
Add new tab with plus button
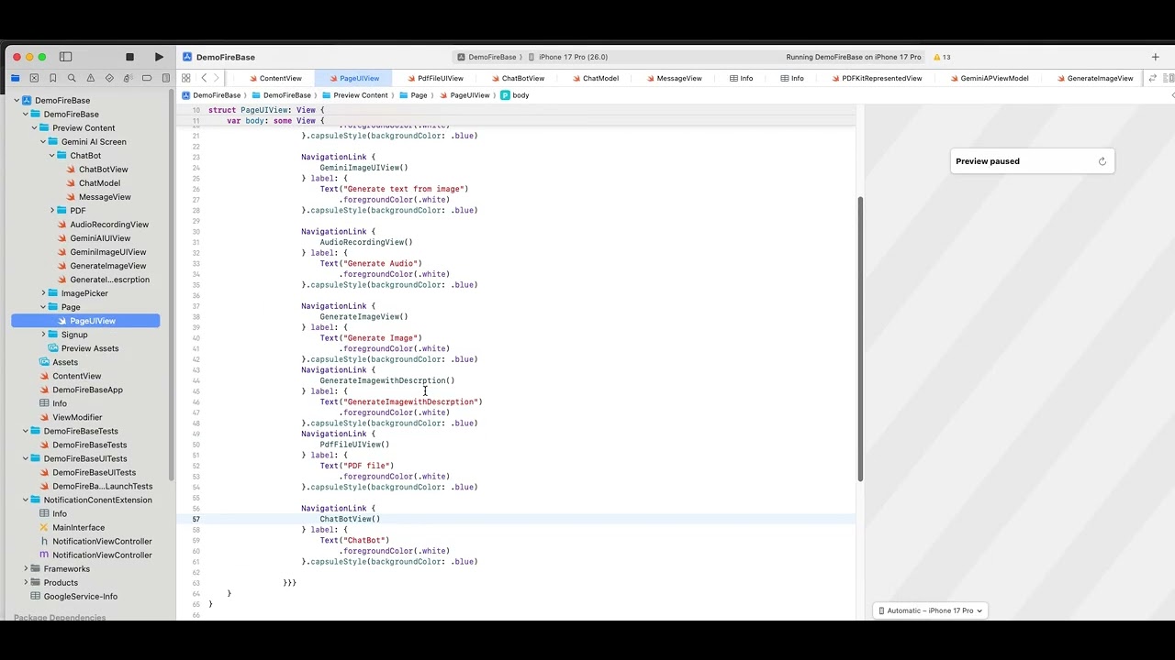(1155, 57)
